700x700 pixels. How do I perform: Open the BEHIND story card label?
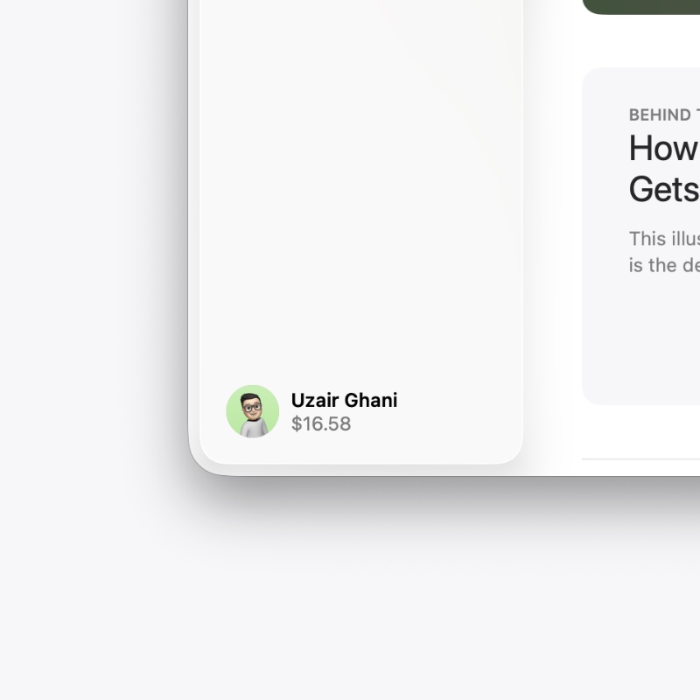click(664, 115)
